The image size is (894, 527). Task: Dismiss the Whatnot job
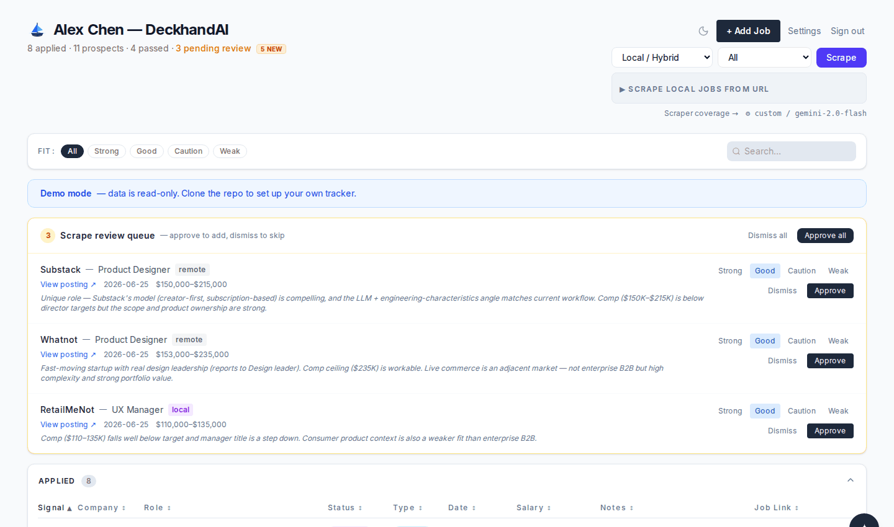(782, 361)
